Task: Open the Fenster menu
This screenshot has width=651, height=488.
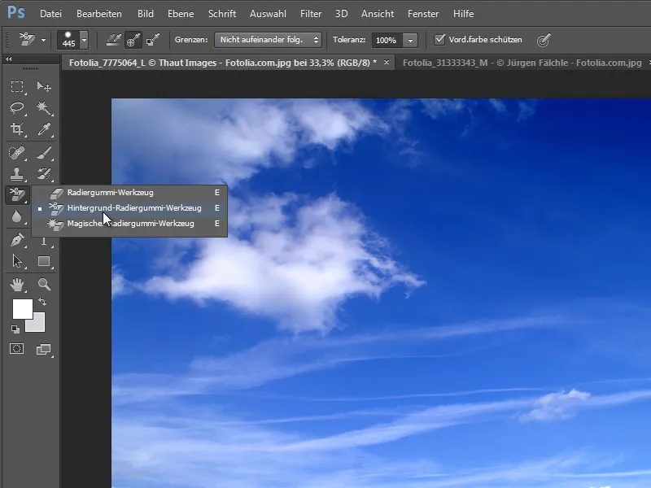Action: coord(423,14)
